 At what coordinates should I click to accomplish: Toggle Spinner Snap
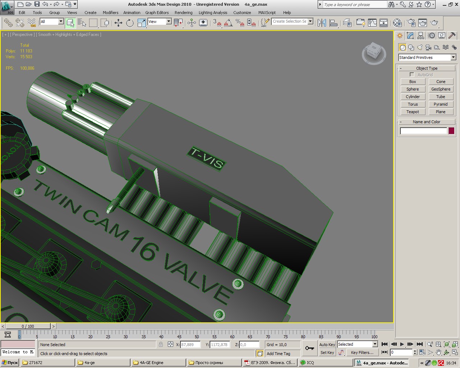pyautogui.click(x=252, y=23)
